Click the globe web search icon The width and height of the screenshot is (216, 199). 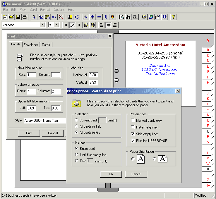tap(151, 17)
